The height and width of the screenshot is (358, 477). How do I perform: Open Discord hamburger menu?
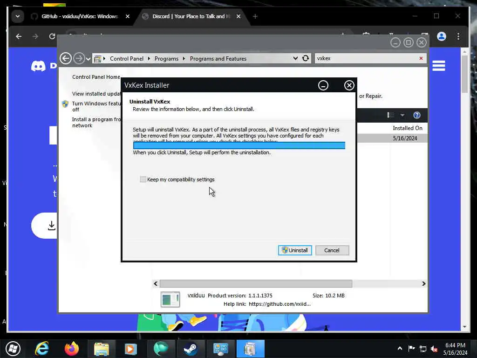point(439,66)
